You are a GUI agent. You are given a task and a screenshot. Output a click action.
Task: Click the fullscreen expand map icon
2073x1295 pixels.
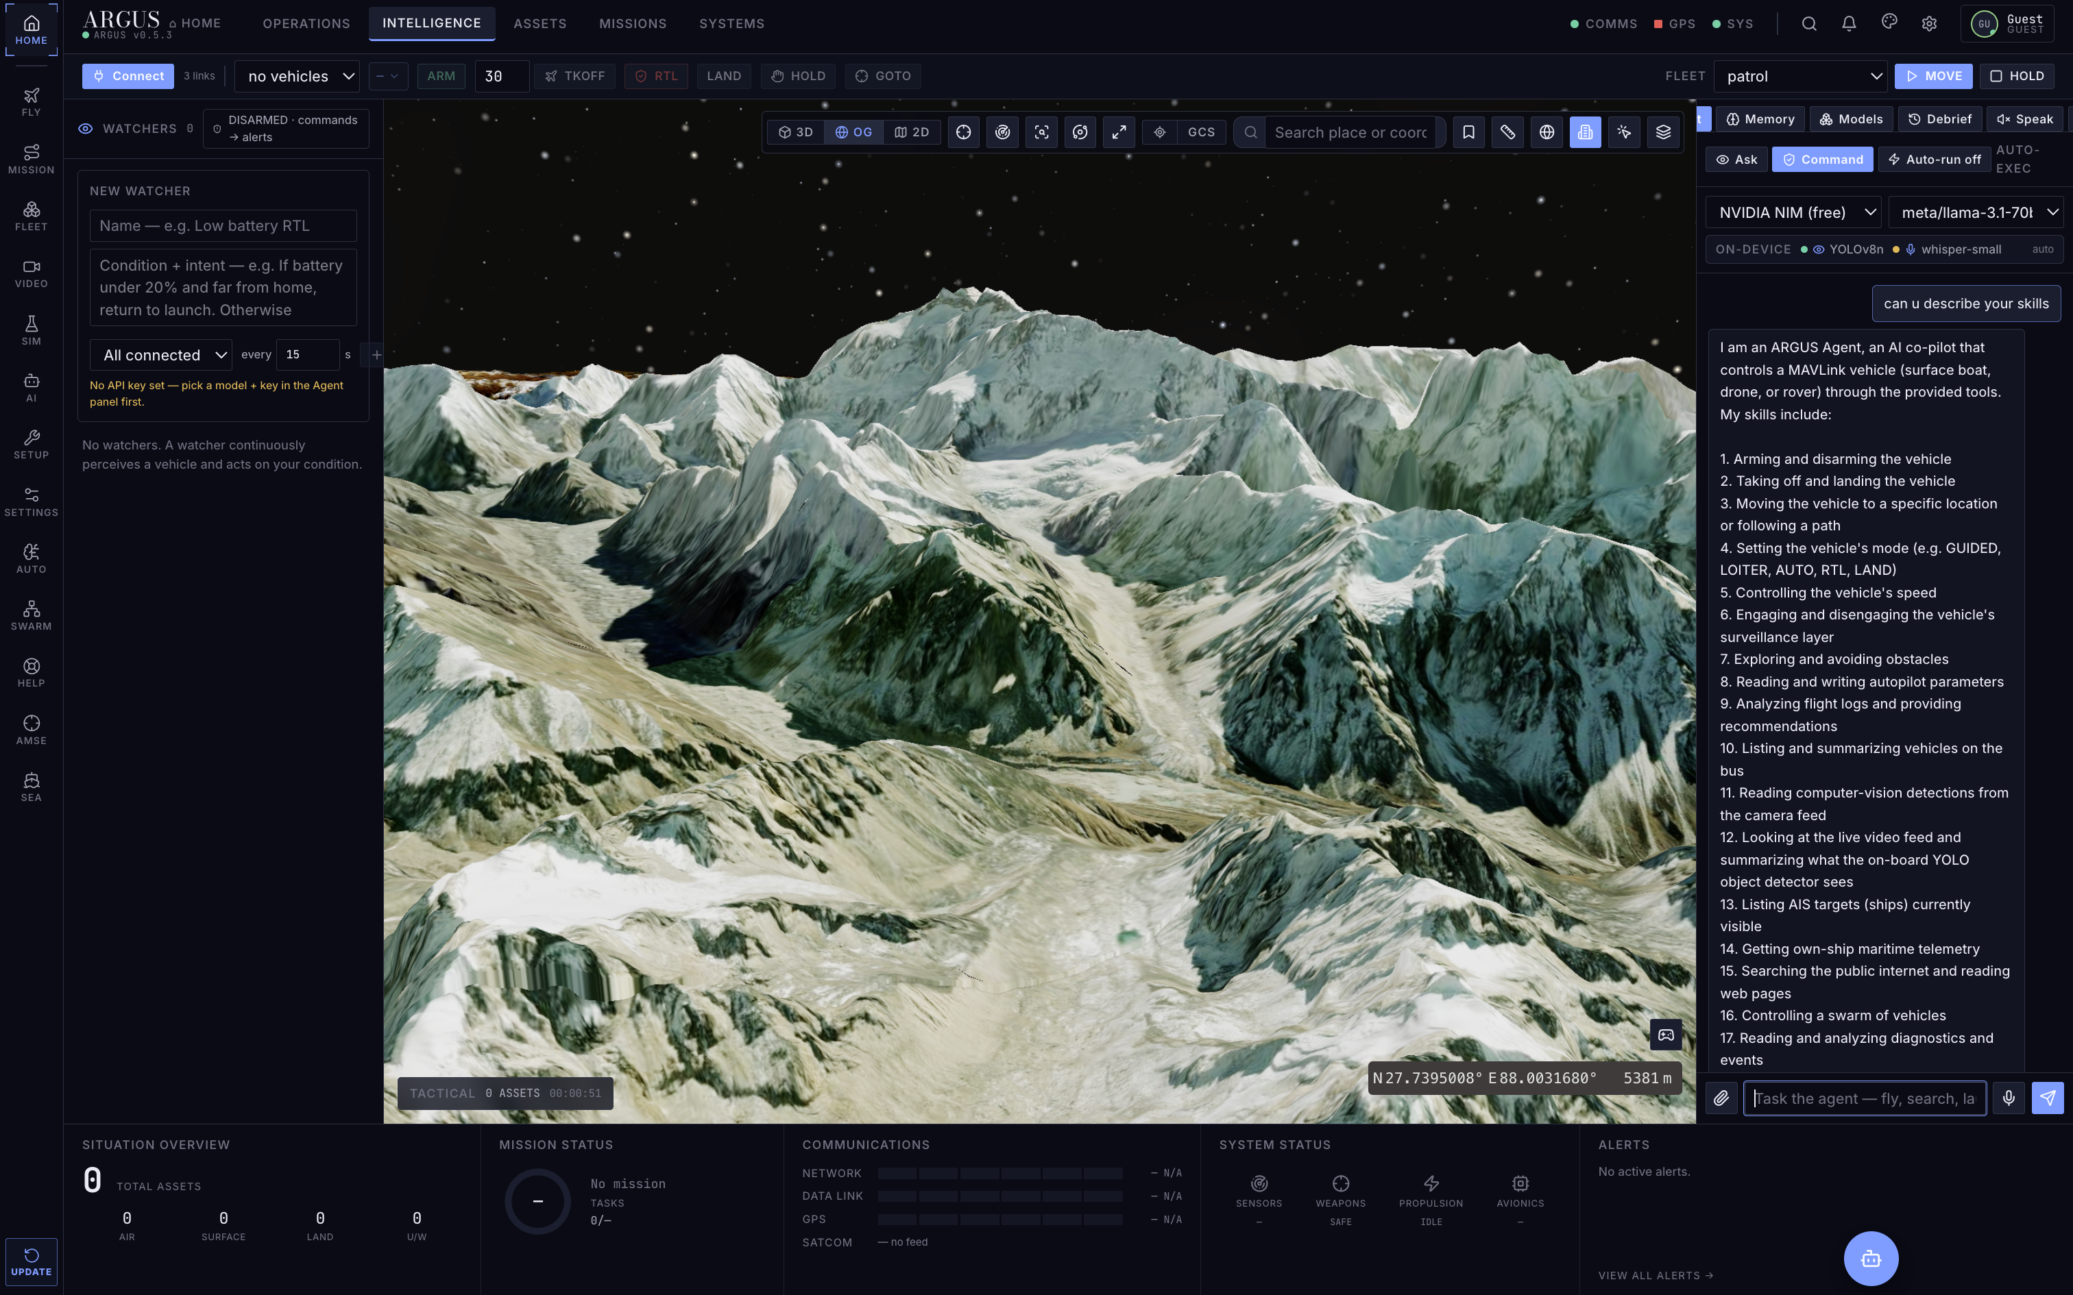(1119, 132)
